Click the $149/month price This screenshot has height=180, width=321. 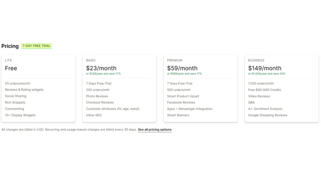coord(265,68)
